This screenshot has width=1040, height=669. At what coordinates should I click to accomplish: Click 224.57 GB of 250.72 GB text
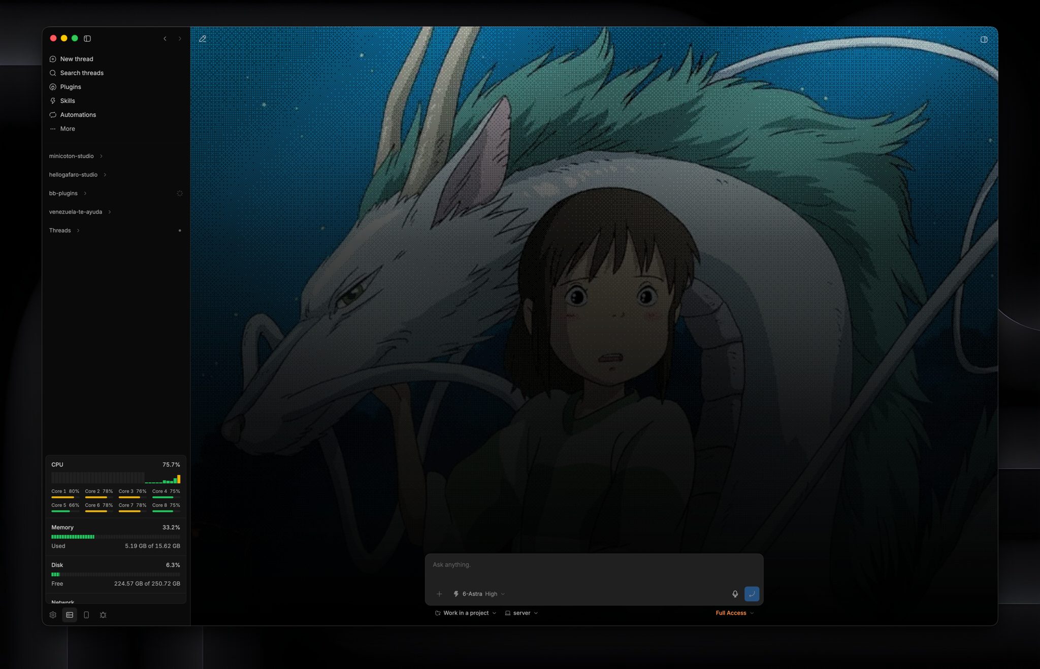pos(147,584)
